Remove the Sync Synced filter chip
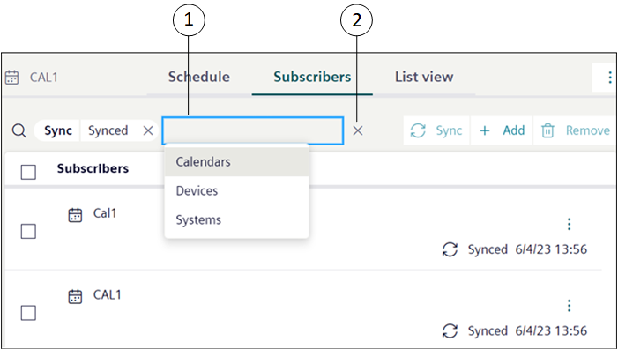Screen dimensions: 618x349 [x=148, y=130]
